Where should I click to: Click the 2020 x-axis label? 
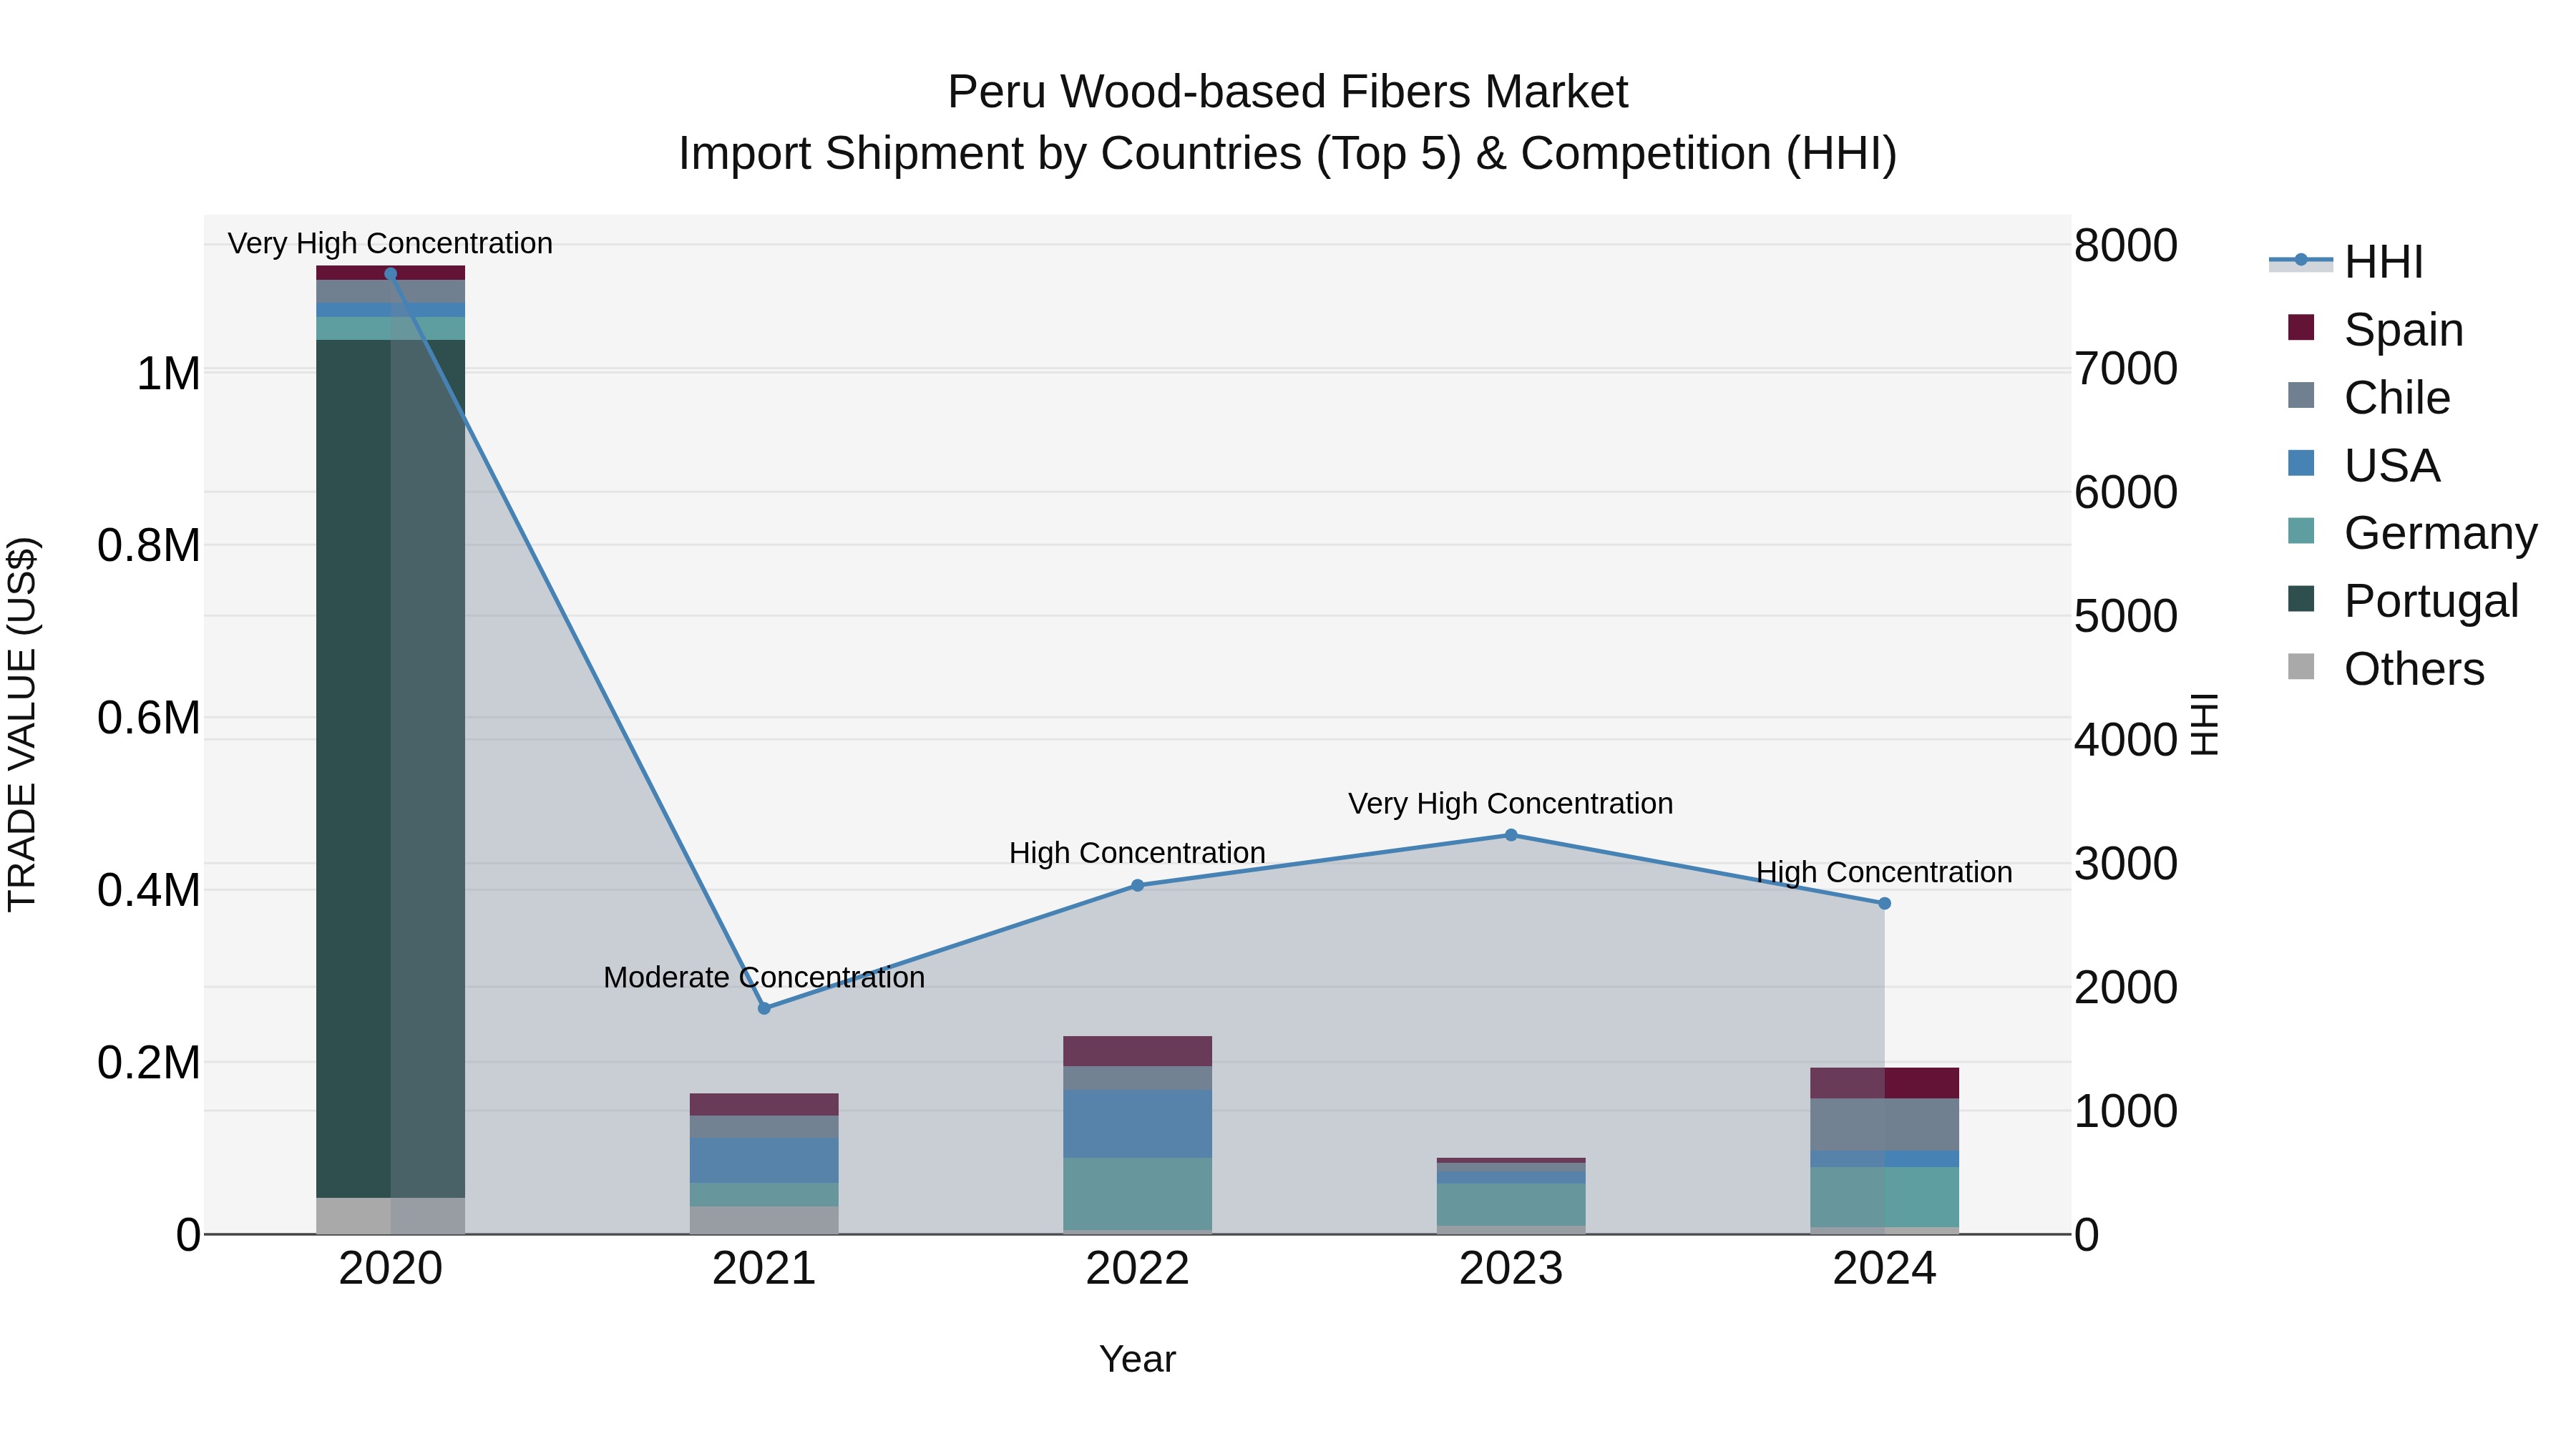point(390,1268)
